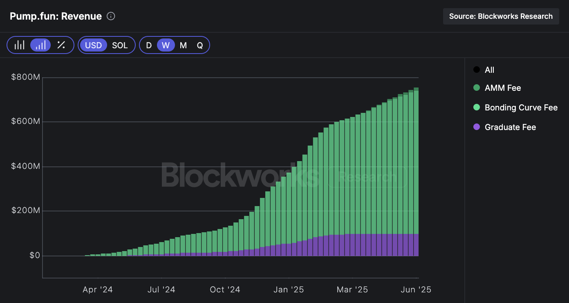Click the $800M y-axis label
The width and height of the screenshot is (569, 303).
(25, 77)
